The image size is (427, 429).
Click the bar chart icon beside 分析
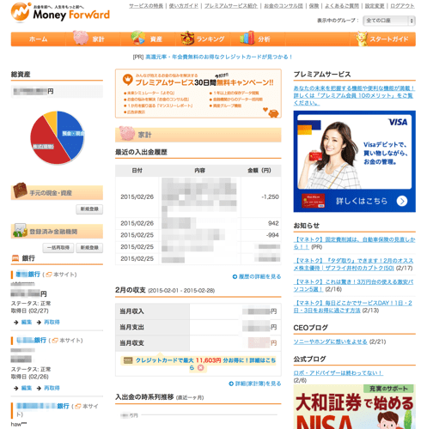[247, 38]
